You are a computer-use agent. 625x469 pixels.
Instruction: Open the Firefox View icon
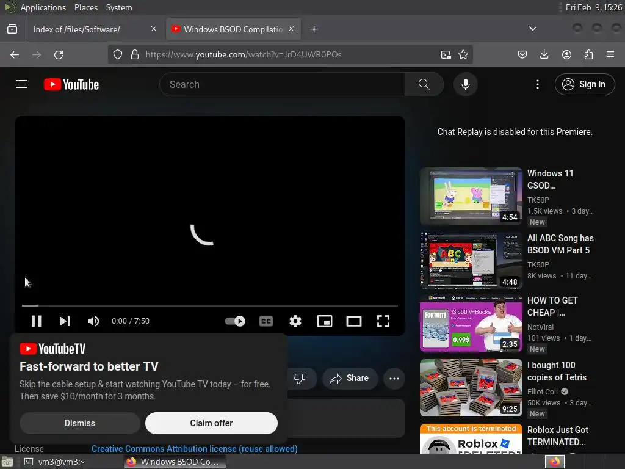click(x=12, y=29)
